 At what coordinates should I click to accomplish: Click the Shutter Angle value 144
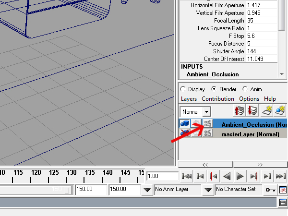pos(262,51)
